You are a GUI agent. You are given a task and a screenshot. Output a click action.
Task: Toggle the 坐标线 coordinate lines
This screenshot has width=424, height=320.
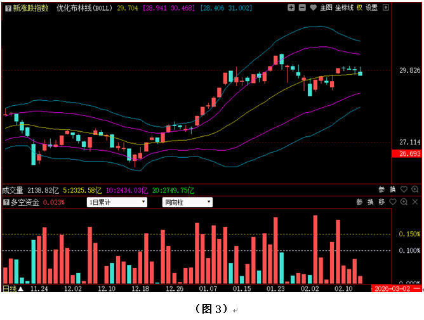click(x=345, y=8)
